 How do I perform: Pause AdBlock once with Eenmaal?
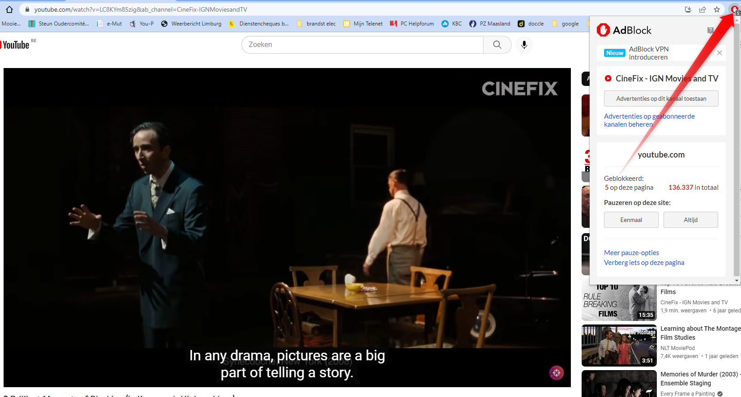631,220
